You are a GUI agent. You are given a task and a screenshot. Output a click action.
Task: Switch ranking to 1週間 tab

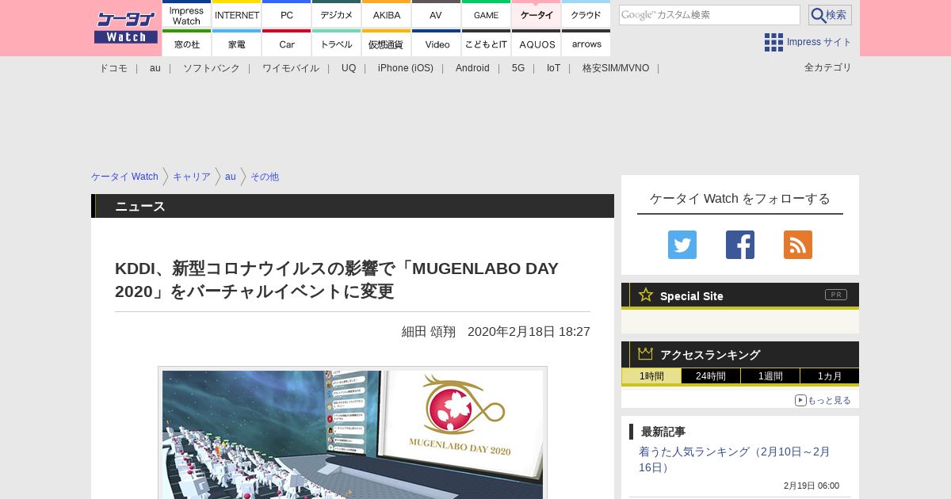770,376
